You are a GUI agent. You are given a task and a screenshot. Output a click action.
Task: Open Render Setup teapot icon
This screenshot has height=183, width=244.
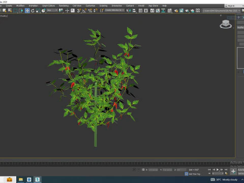point(176,11)
